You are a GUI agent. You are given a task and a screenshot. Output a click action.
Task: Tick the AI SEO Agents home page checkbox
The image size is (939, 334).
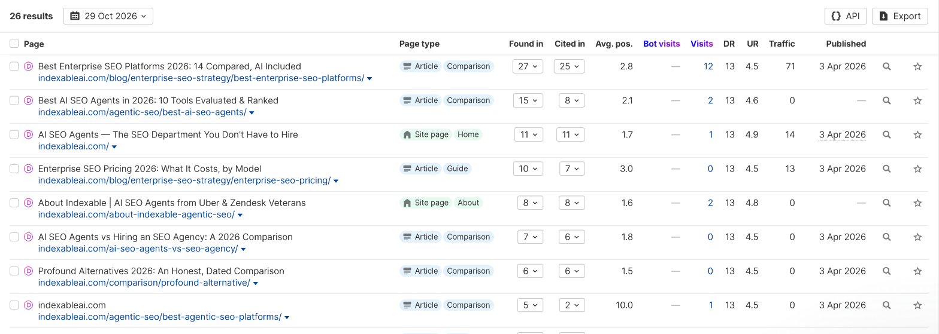pos(14,134)
